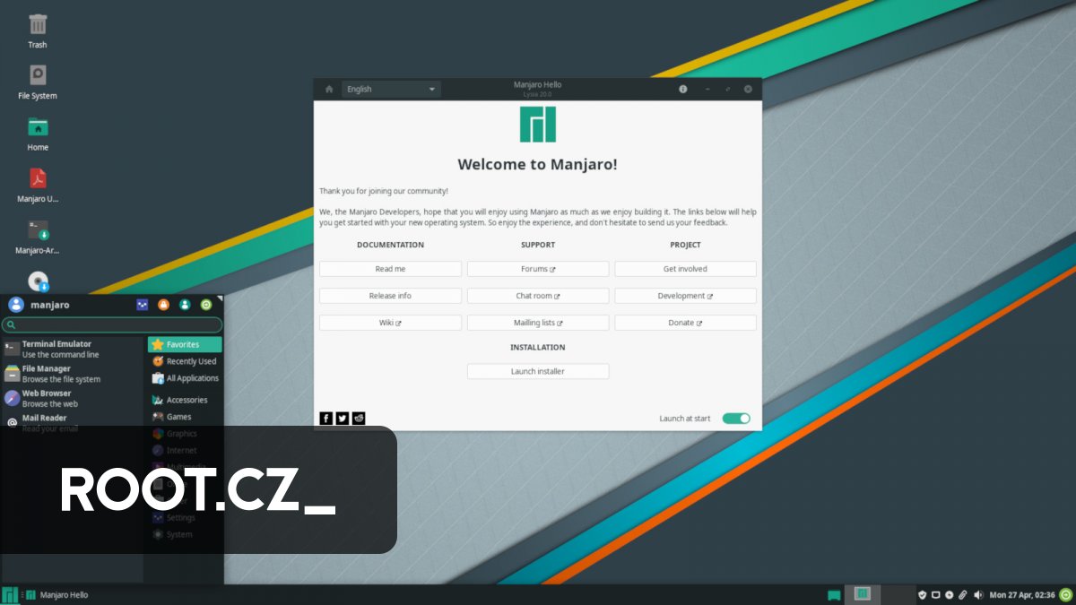Toggle Launch at start switch
The width and height of the screenshot is (1076, 605).
click(736, 418)
